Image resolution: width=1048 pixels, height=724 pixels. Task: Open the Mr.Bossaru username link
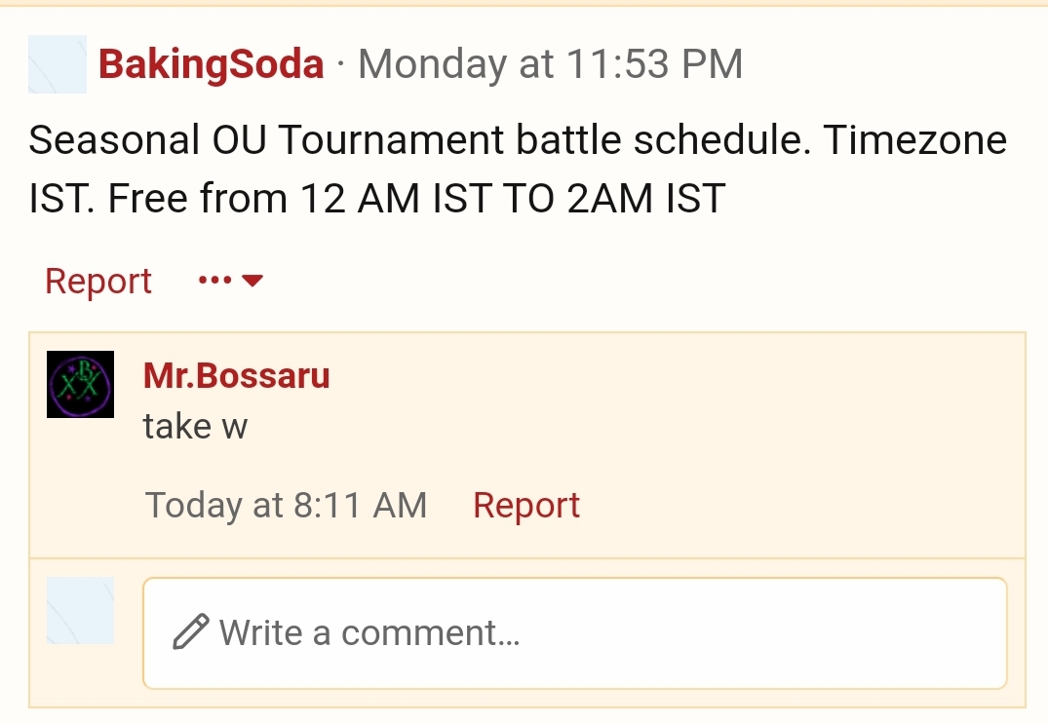[237, 375]
